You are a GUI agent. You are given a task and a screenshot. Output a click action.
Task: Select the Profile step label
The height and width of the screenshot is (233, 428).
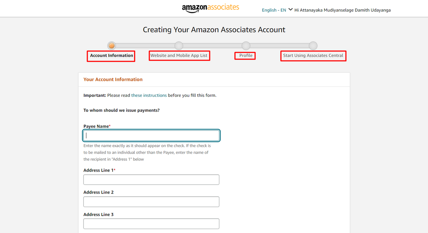pos(245,56)
